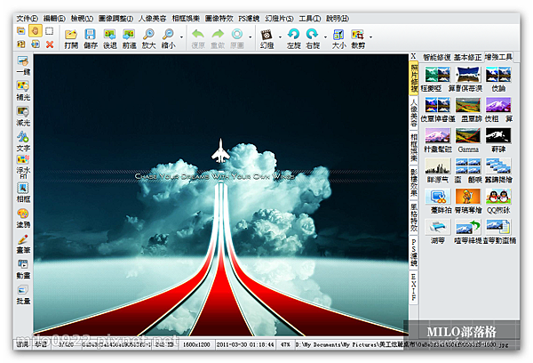Switch to the 基本修正 tab
Screen dimensions: 533x363
point(468,57)
